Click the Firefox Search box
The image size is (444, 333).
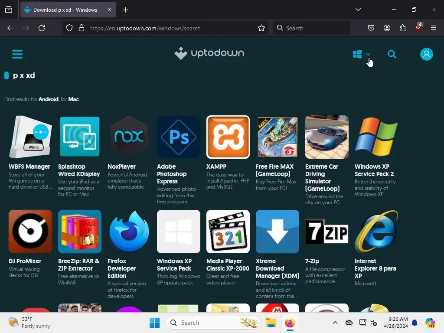point(311,28)
